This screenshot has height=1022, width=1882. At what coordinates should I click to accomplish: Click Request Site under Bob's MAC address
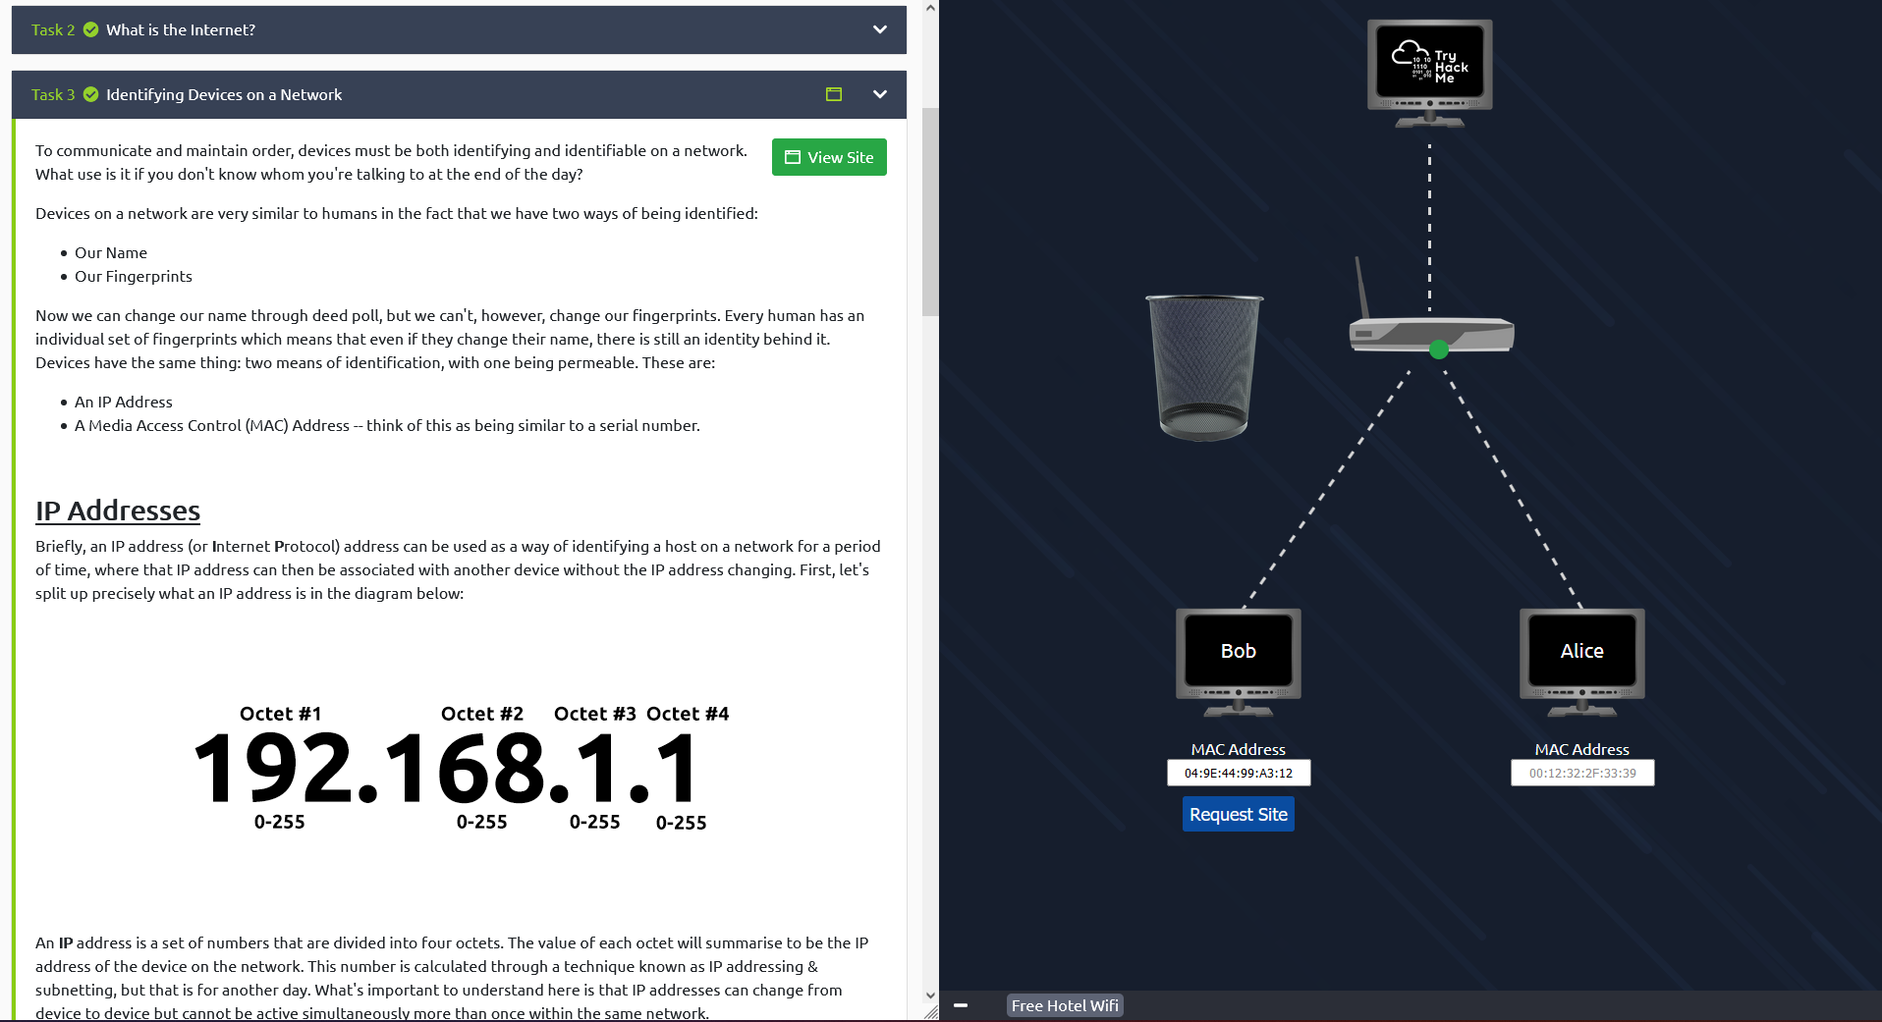1238,814
